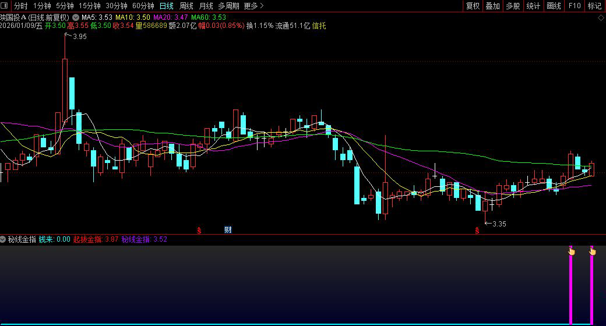Image resolution: width=606 pixels, height=326 pixels.
Task: Click MA10: 3.50 label
Action: tap(133, 17)
